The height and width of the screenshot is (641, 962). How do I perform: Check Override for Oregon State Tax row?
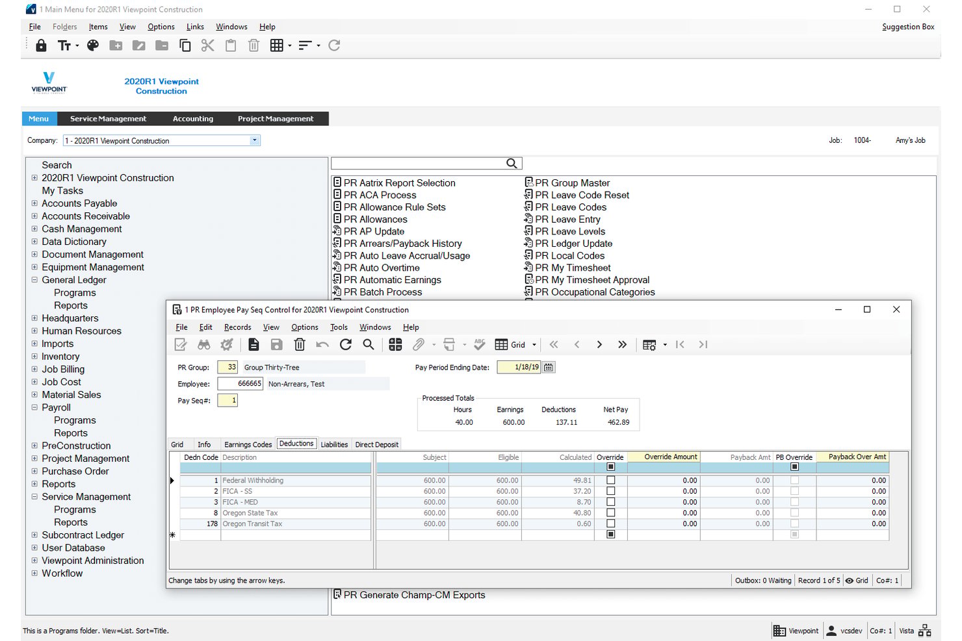pyautogui.click(x=610, y=513)
